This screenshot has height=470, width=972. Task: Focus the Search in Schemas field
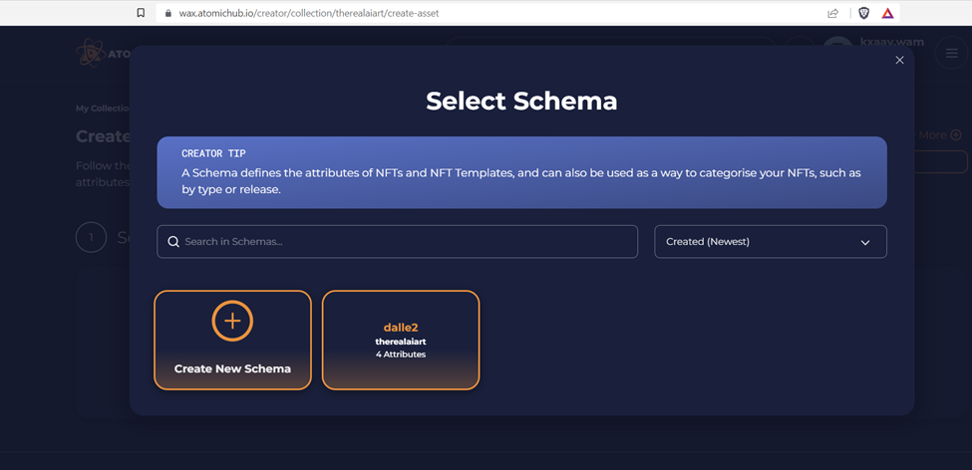pyautogui.click(x=398, y=242)
